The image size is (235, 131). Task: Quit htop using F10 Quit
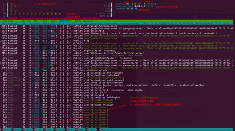[x=101, y=130]
